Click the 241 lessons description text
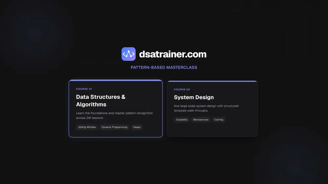The image size is (328, 184). pos(115,116)
